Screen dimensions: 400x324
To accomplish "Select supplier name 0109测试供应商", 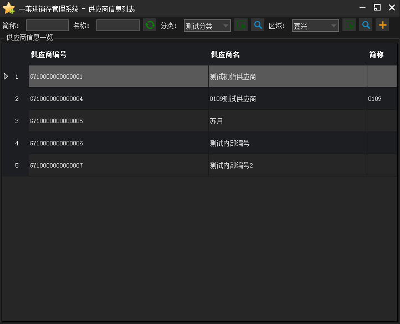I will point(288,99).
